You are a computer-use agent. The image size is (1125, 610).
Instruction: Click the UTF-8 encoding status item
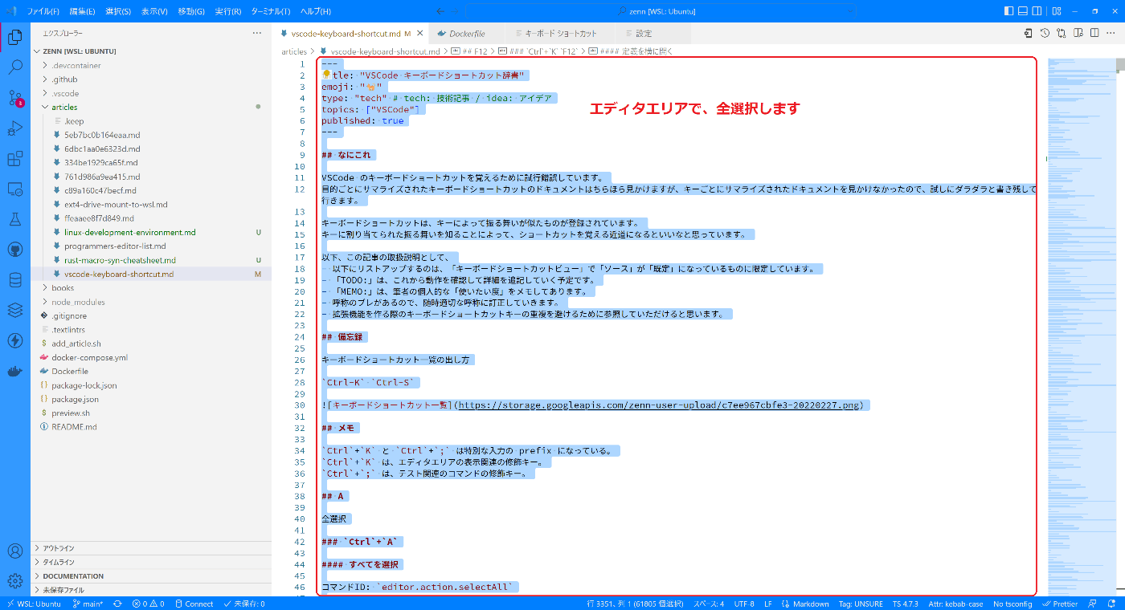coord(744,604)
